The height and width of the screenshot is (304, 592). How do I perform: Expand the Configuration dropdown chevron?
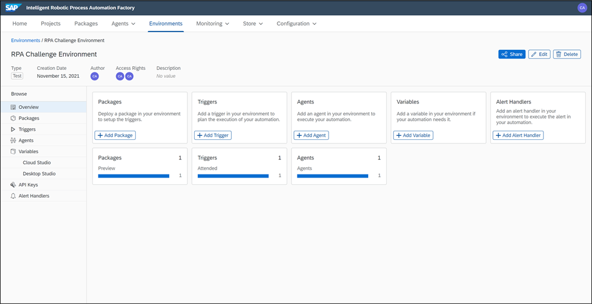[x=314, y=24]
